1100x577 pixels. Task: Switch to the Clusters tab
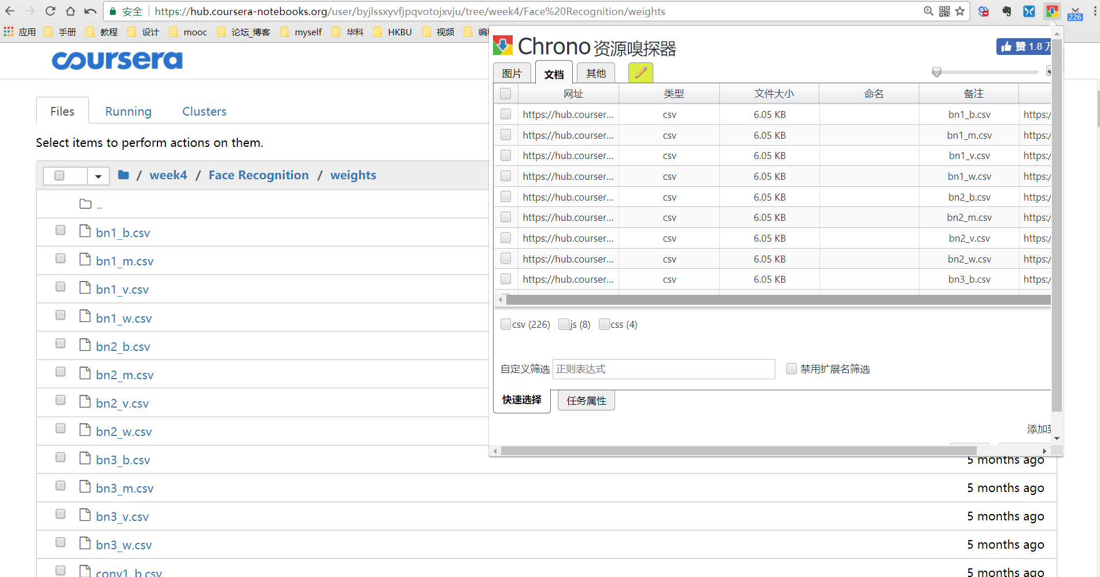204,111
